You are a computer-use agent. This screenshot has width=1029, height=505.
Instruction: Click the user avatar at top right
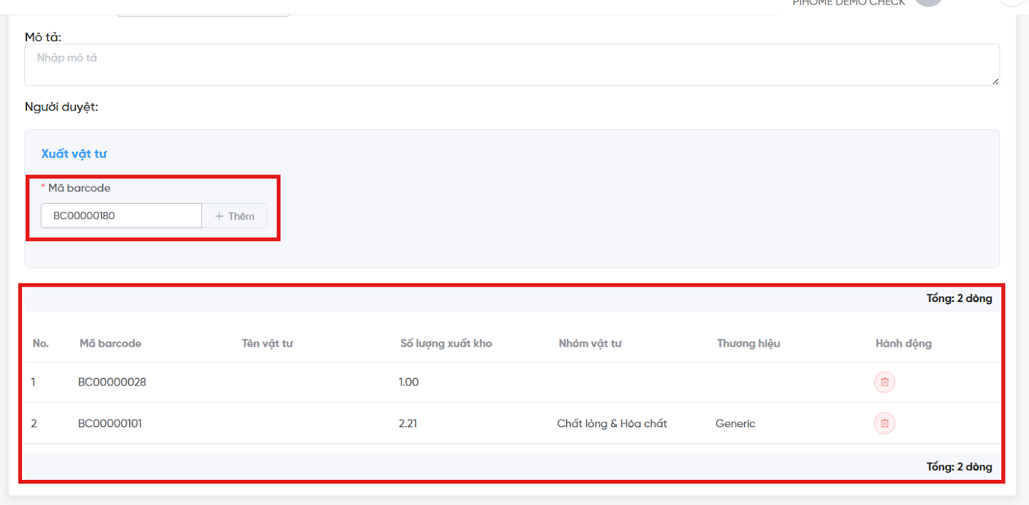pyautogui.click(x=928, y=2)
